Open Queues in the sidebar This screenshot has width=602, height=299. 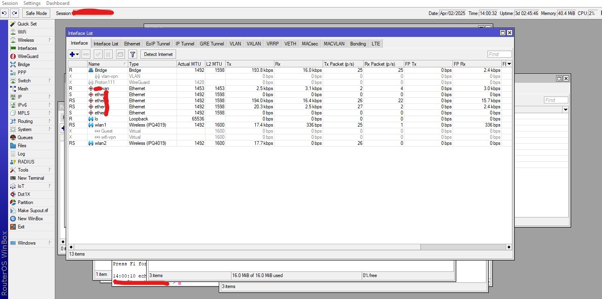(x=25, y=138)
